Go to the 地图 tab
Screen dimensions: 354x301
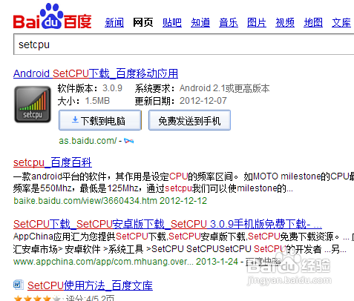[313, 23]
